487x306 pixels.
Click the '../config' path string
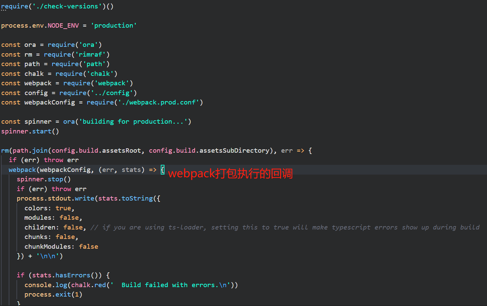point(112,93)
